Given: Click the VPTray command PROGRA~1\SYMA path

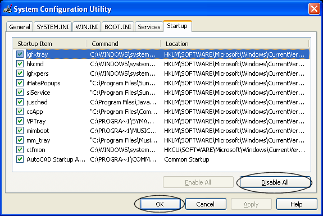Looking at the screenshot, I should (122, 121).
